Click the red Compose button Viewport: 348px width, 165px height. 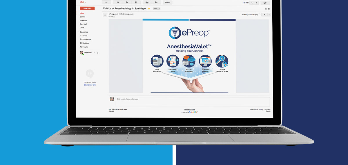click(87, 8)
